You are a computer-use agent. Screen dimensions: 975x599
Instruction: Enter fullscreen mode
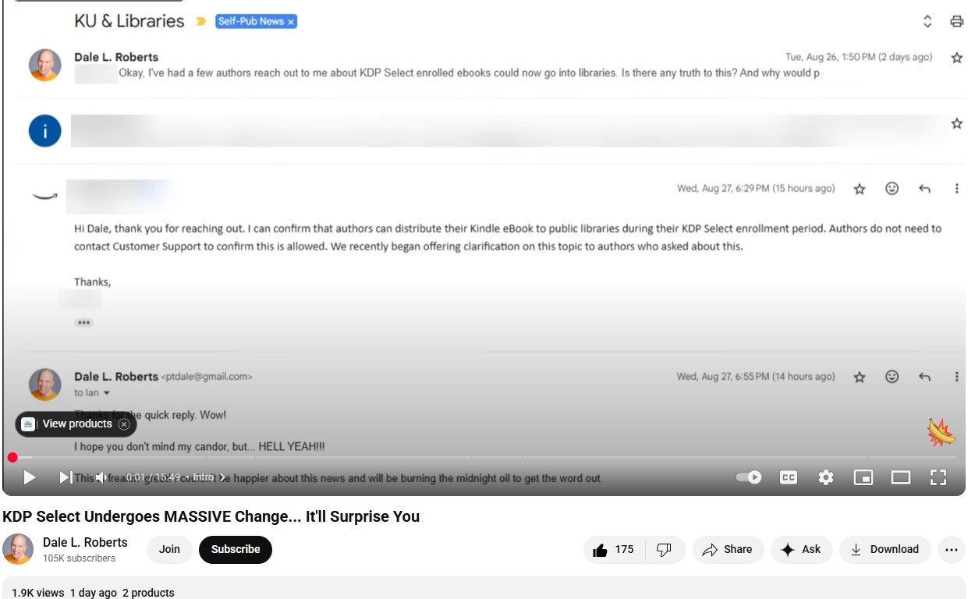(938, 477)
